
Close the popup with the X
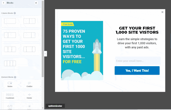coord(162,12)
